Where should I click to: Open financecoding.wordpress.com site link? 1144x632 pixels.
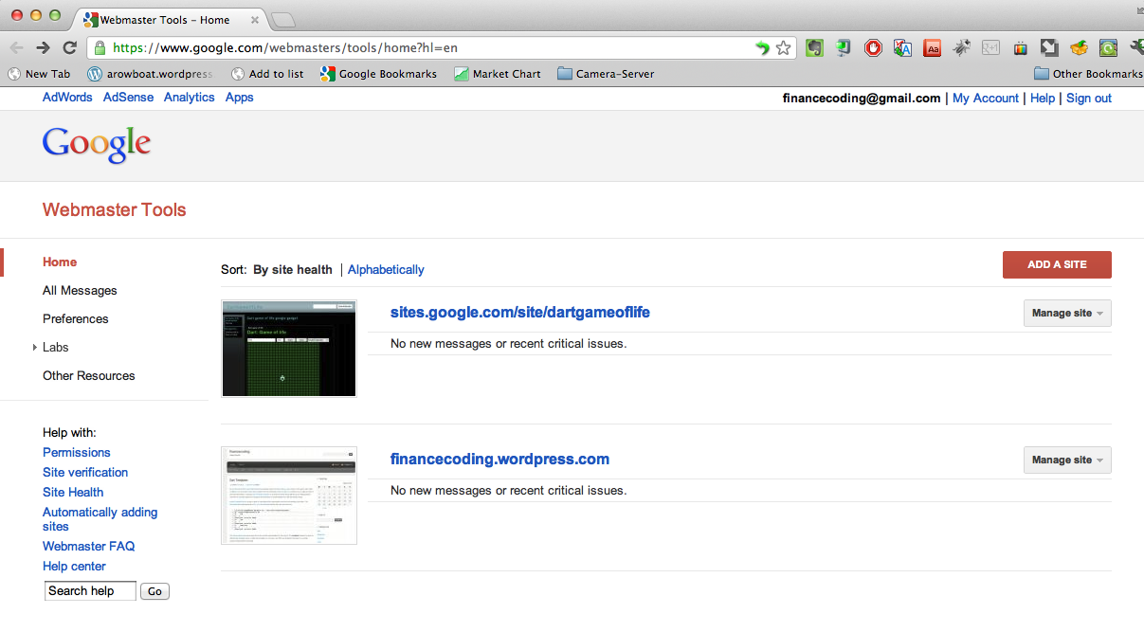(x=499, y=460)
